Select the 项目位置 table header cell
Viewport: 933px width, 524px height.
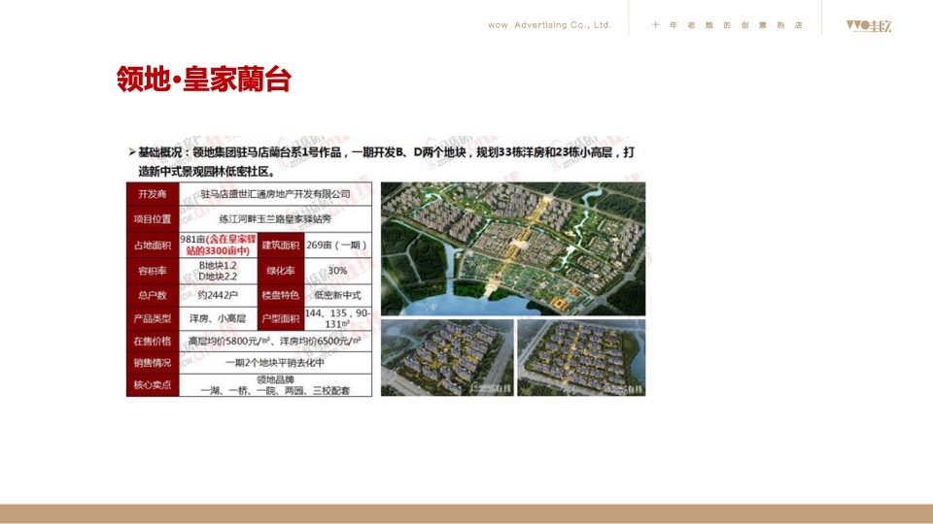pyautogui.click(x=153, y=219)
